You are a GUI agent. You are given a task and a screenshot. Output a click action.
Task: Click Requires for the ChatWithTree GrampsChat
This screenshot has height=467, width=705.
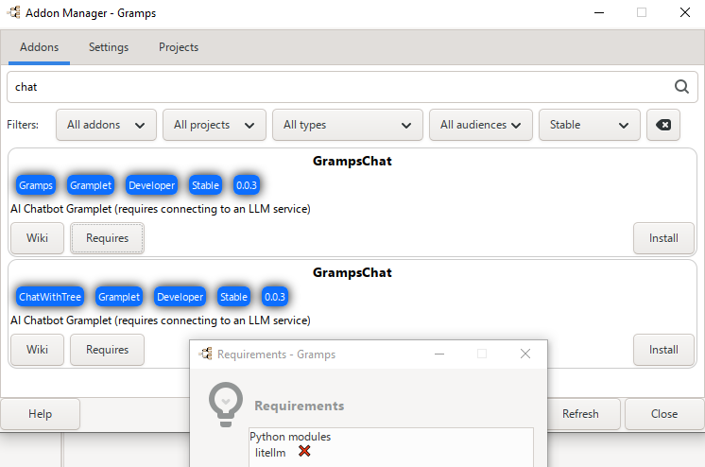click(x=107, y=350)
